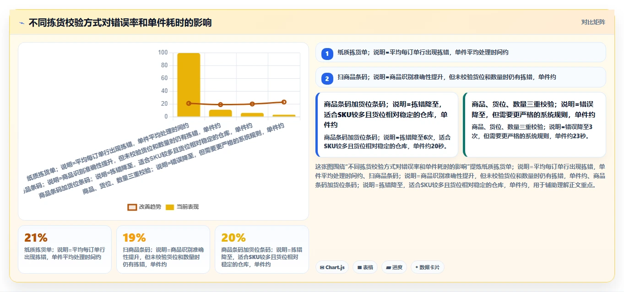Toggle 当前表现 legend swatch in chart
The width and height of the screenshot is (624, 292).
(170, 207)
